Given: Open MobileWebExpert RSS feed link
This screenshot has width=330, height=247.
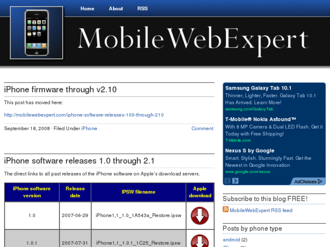Looking at the screenshot, I should 261,210.
